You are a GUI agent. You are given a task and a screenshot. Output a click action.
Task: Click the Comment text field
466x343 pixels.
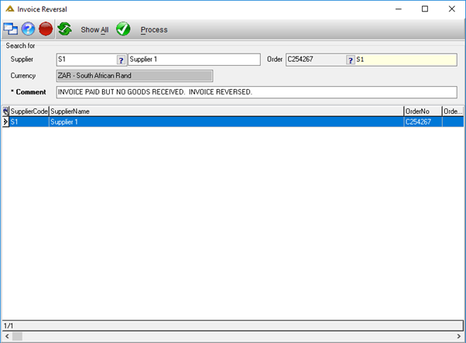[256, 92]
